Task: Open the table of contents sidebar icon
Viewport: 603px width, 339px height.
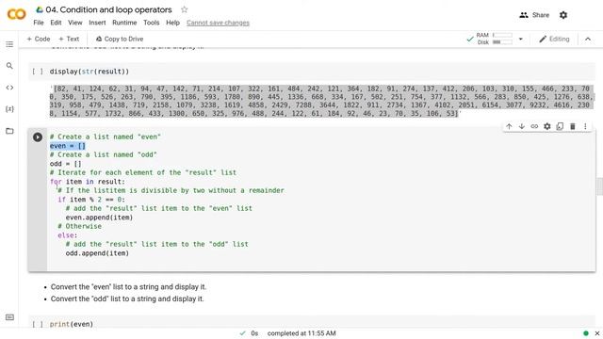Action: pos(9,44)
